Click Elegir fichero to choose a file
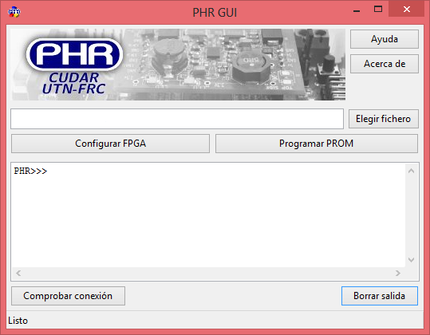The width and height of the screenshot is (430, 335). [x=384, y=119]
